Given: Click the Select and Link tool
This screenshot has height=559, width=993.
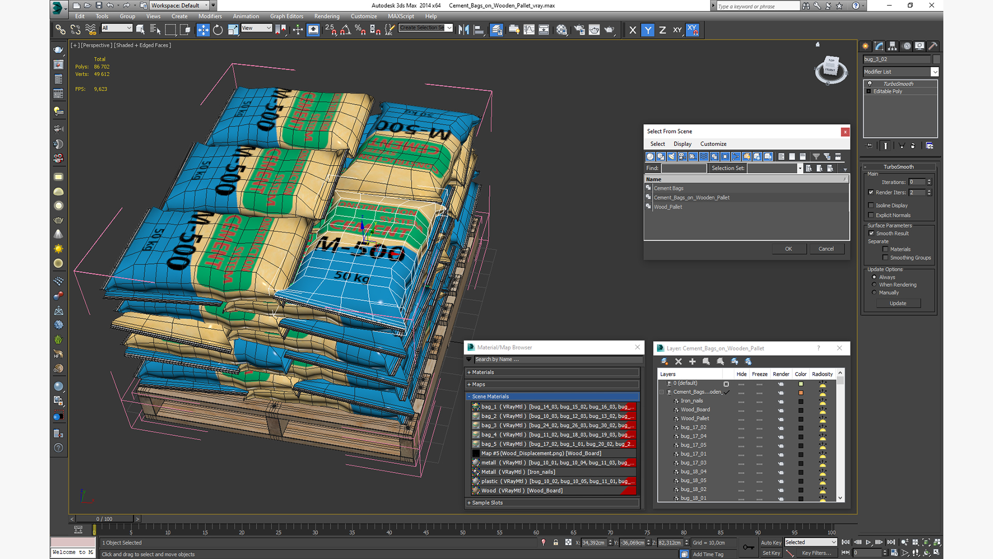Looking at the screenshot, I should [x=61, y=30].
